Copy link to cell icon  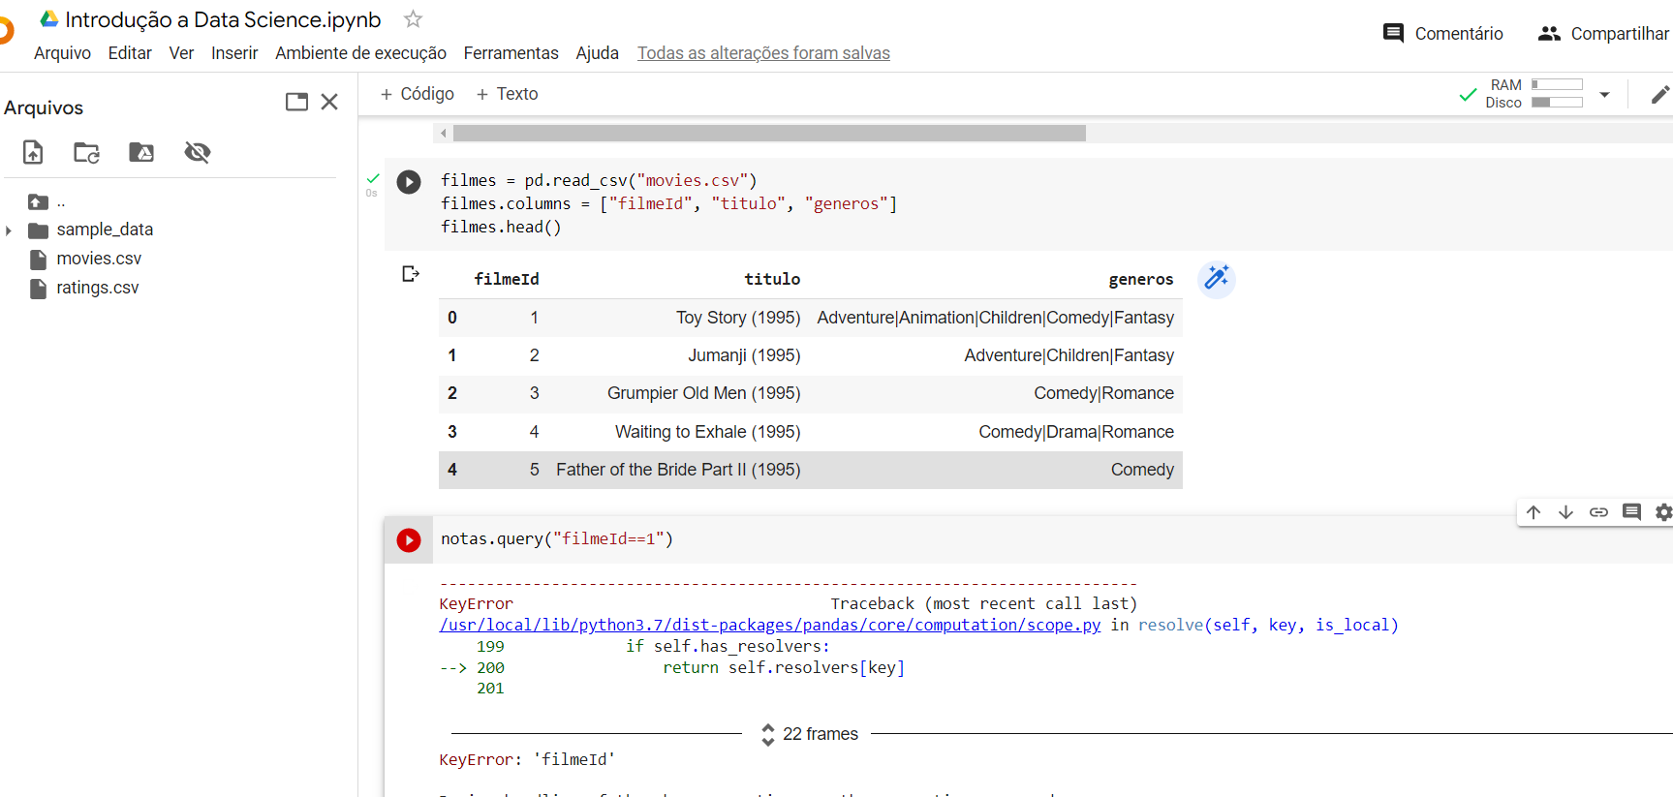pyautogui.click(x=1598, y=512)
